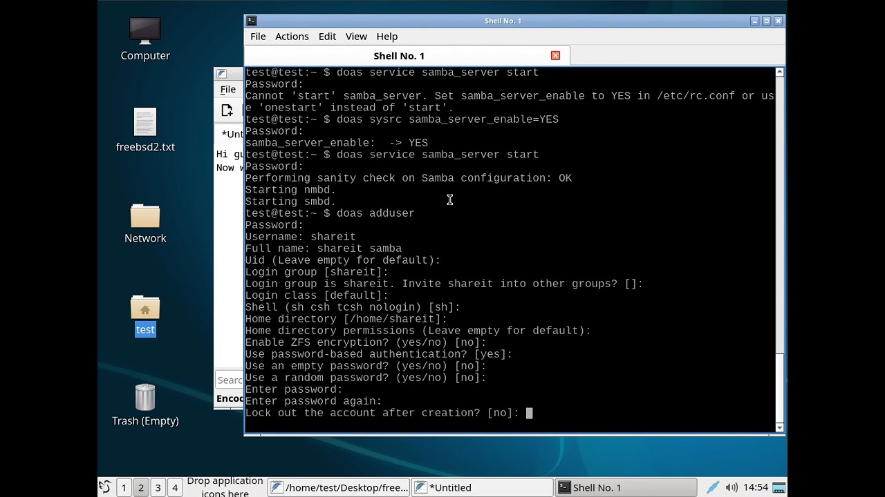
Task: Click the Drop application icons here area
Action: click(x=225, y=487)
